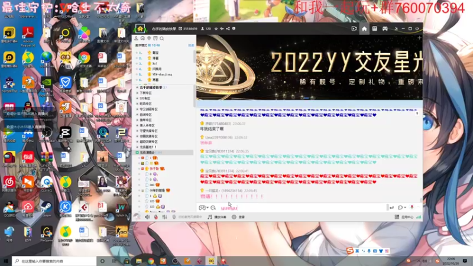Search the channel with magnifier icon

click(x=161, y=38)
